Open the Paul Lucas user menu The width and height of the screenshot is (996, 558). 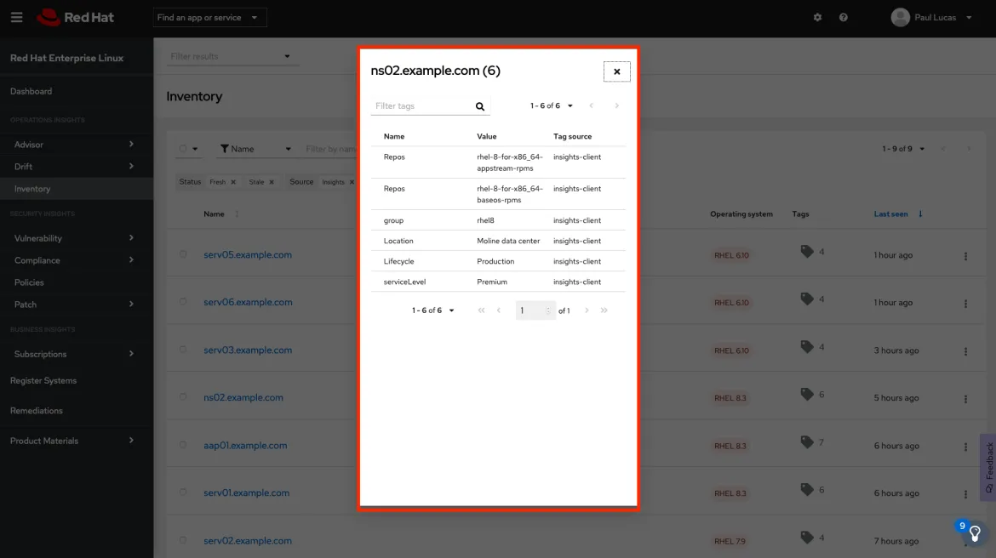point(931,18)
